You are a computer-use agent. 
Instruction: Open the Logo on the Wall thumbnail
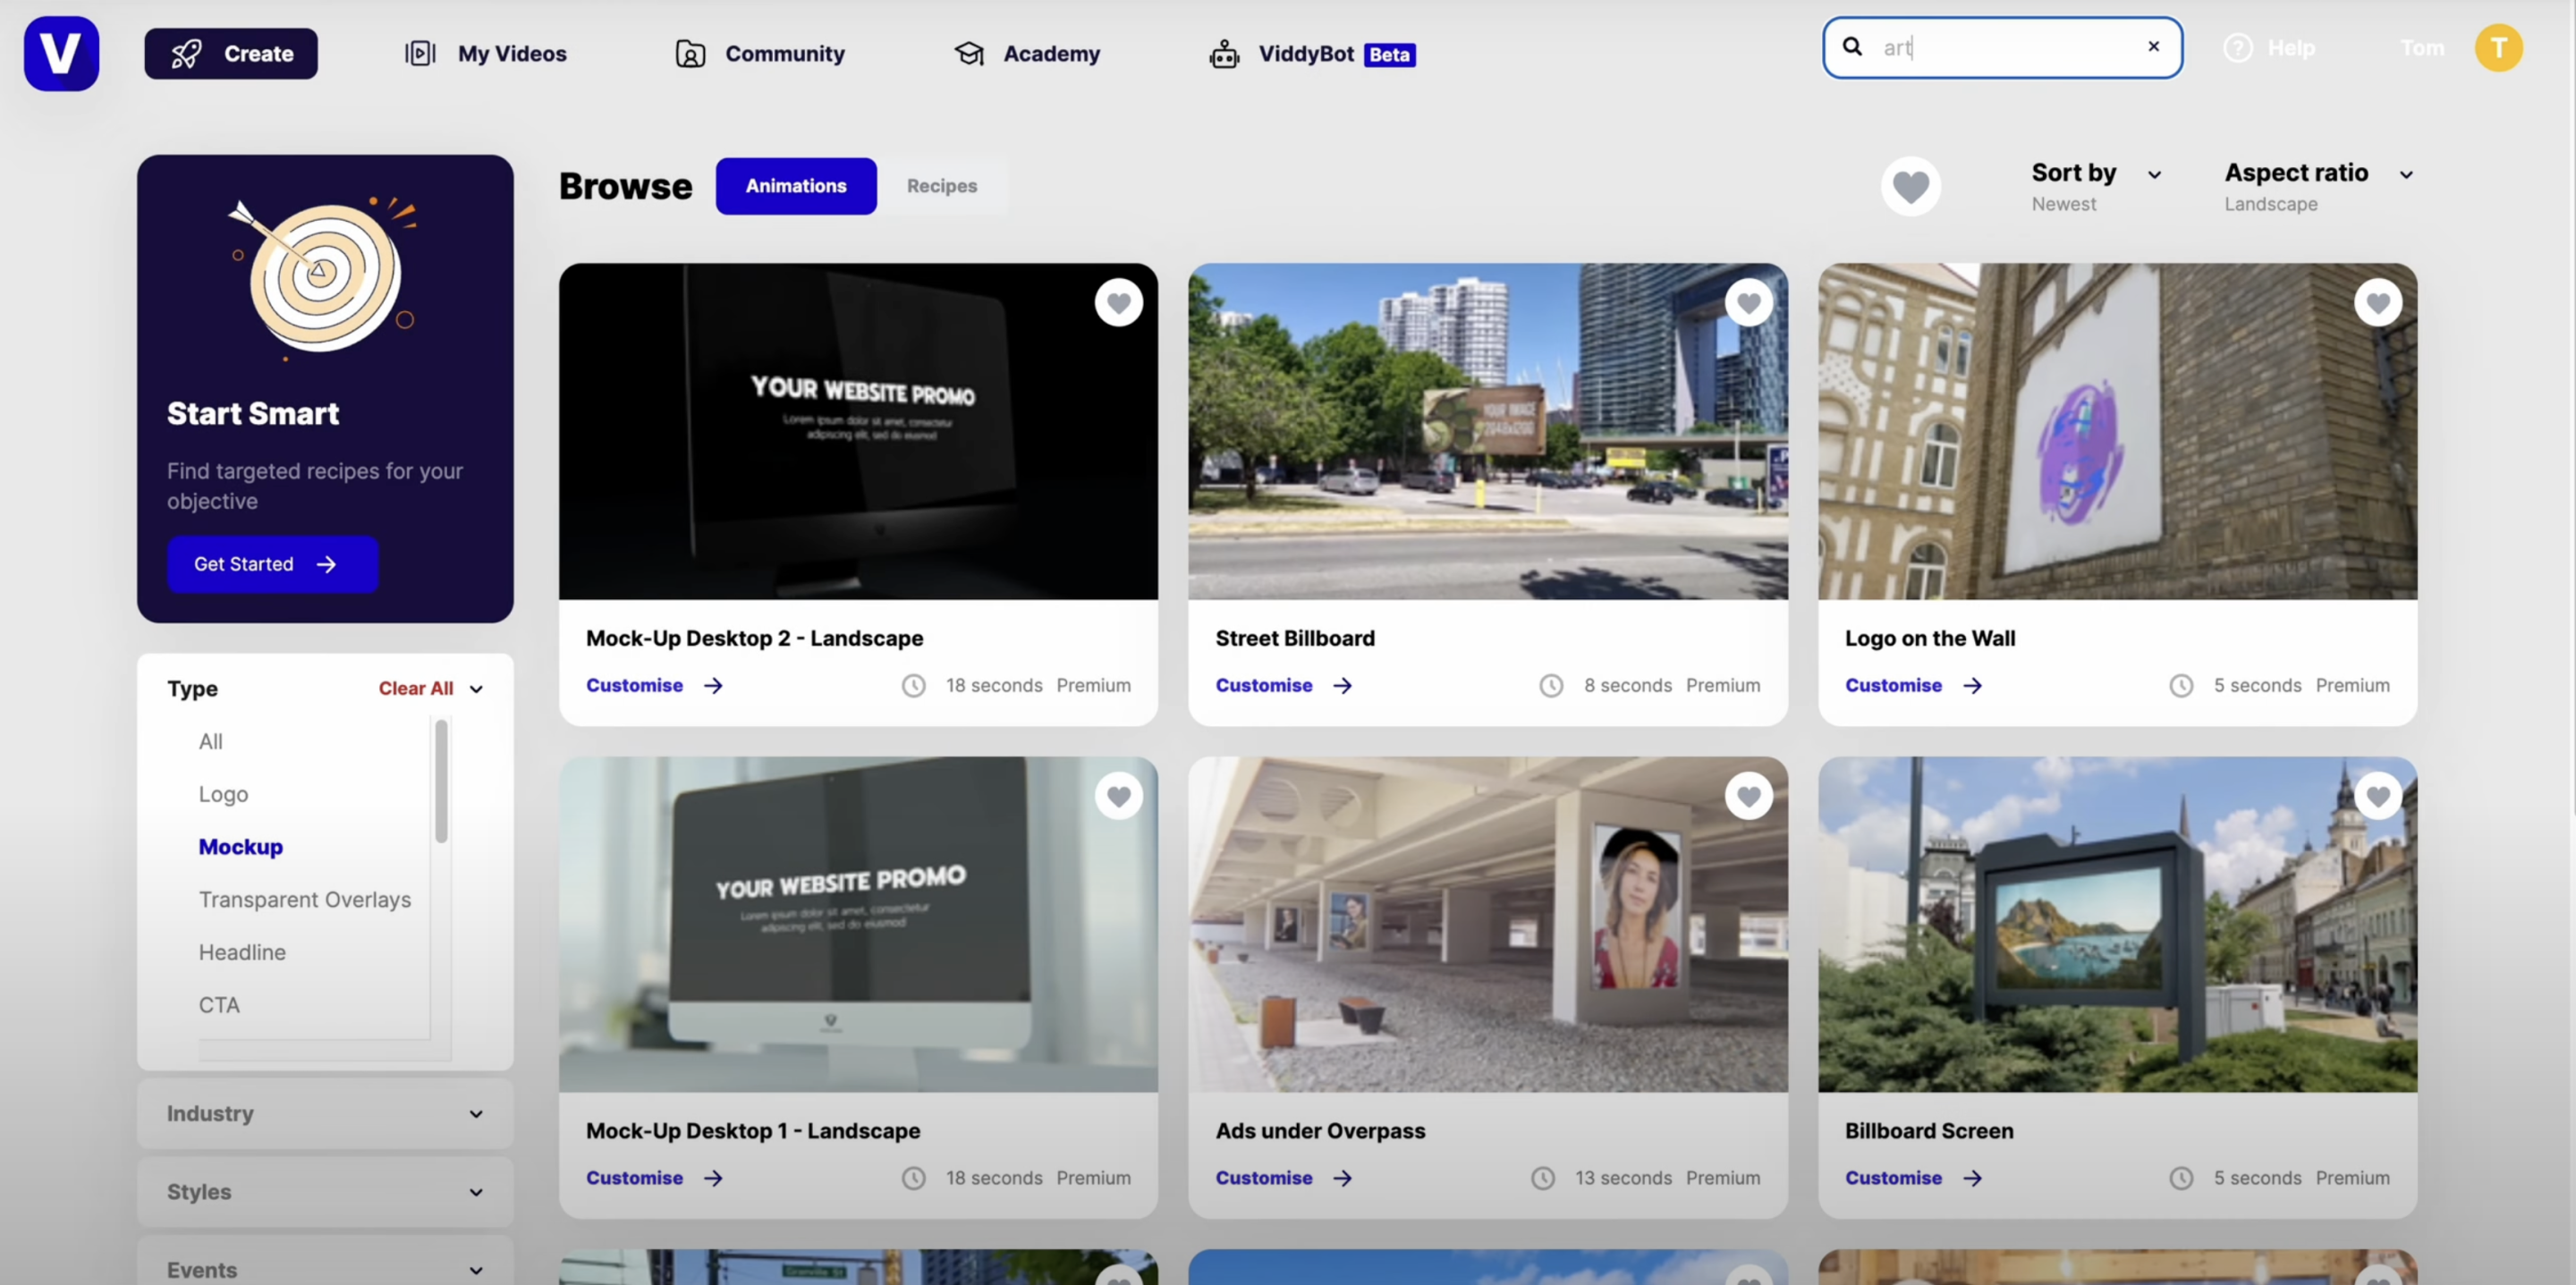point(2117,431)
